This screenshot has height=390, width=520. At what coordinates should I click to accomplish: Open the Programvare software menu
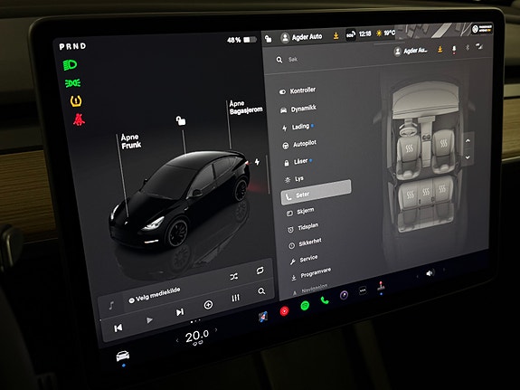(x=311, y=274)
